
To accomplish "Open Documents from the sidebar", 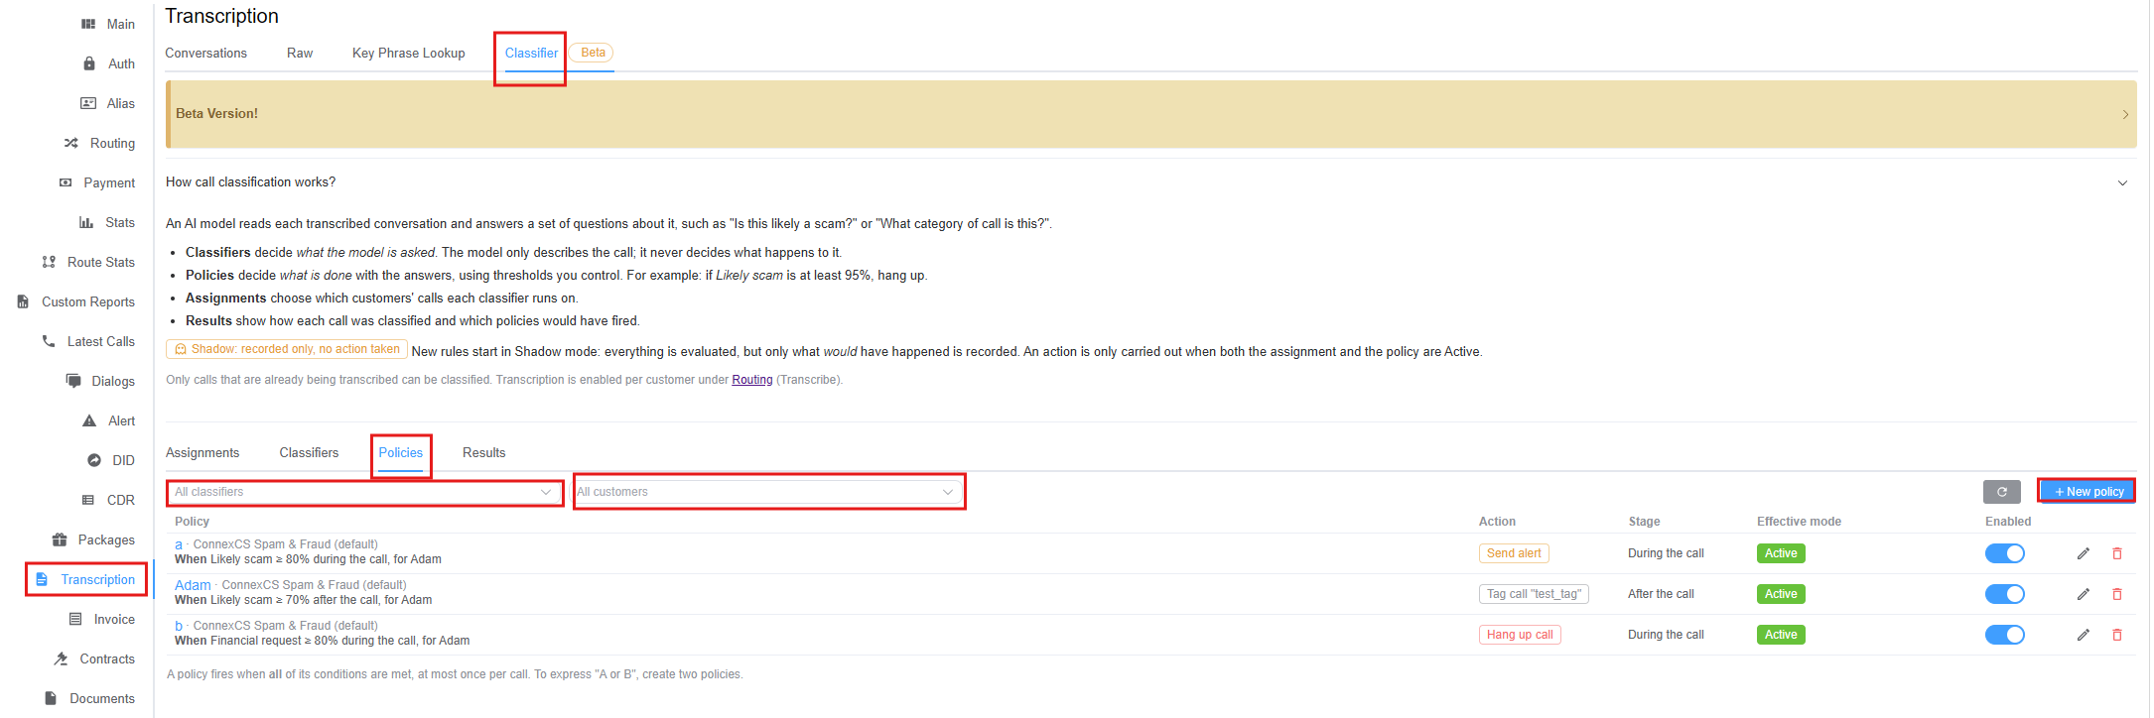I will click(x=89, y=698).
